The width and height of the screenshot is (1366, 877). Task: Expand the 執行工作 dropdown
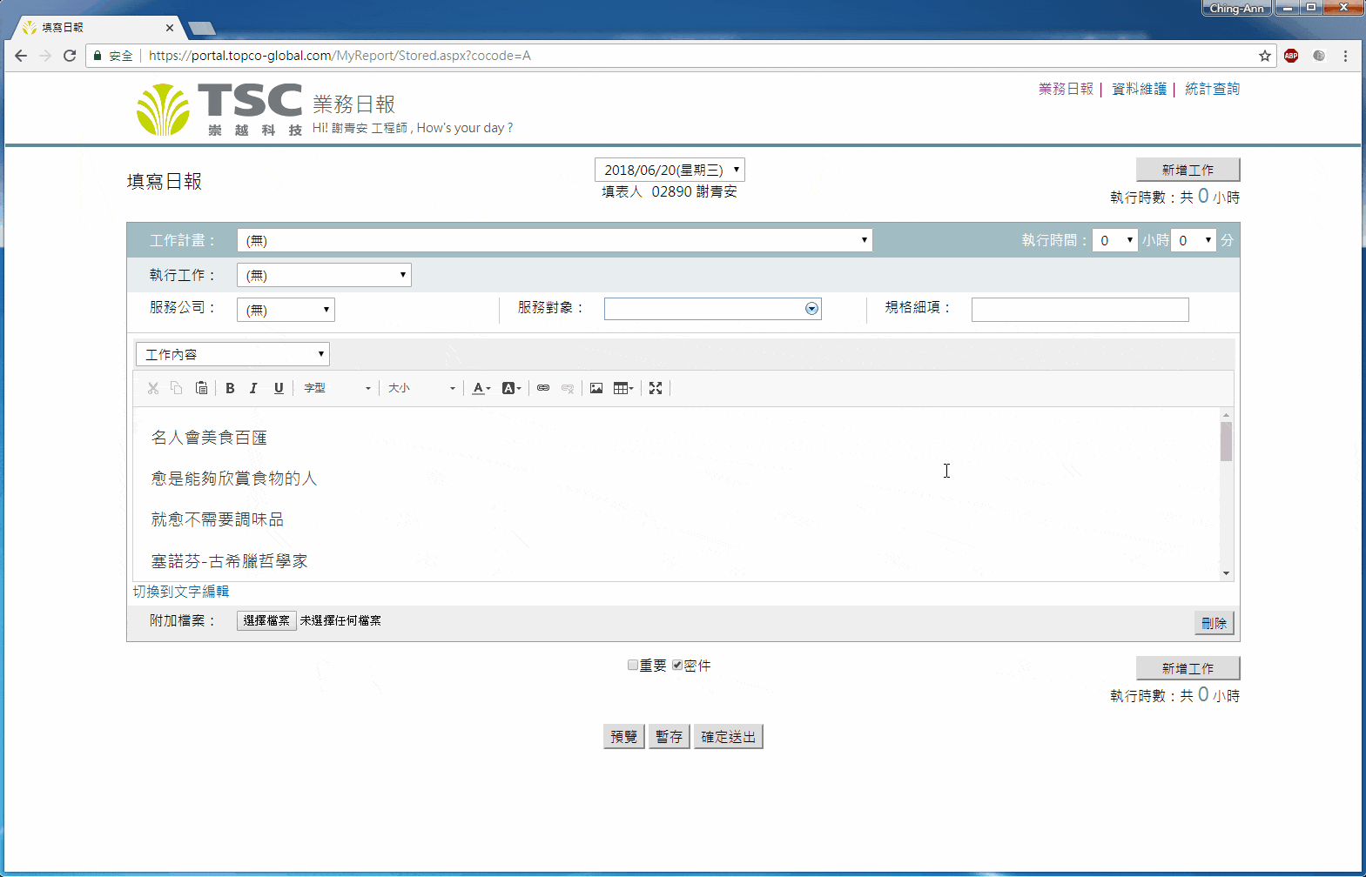click(x=324, y=275)
